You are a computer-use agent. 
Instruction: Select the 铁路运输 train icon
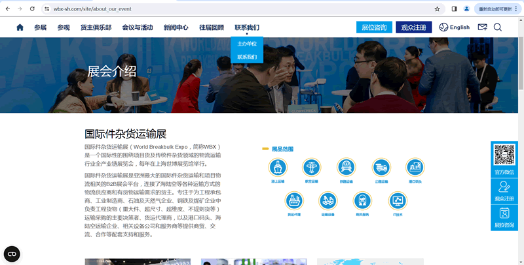[x=346, y=168]
